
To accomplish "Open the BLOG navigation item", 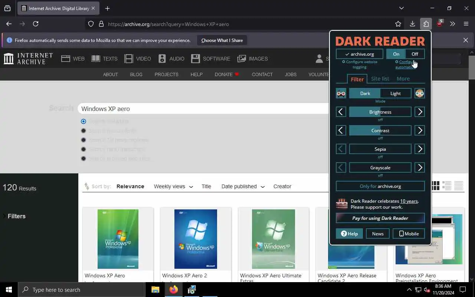I will 136,74.
